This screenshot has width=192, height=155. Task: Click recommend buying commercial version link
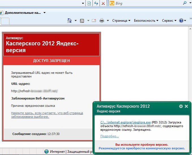(x=142, y=148)
